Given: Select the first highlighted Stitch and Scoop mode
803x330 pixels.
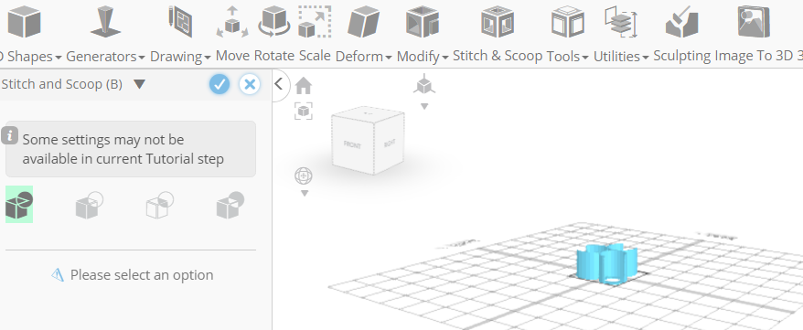Looking at the screenshot, I should (19, 204).
